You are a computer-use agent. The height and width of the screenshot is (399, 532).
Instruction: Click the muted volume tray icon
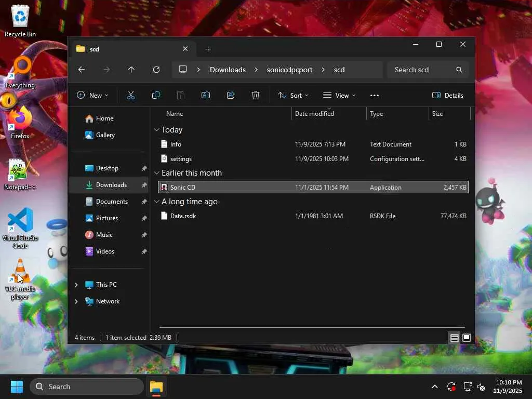[x=481, y=387]
